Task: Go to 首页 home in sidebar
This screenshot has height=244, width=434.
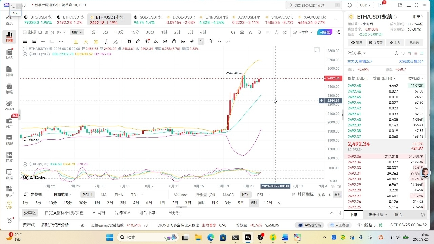Action: point(9,20)
